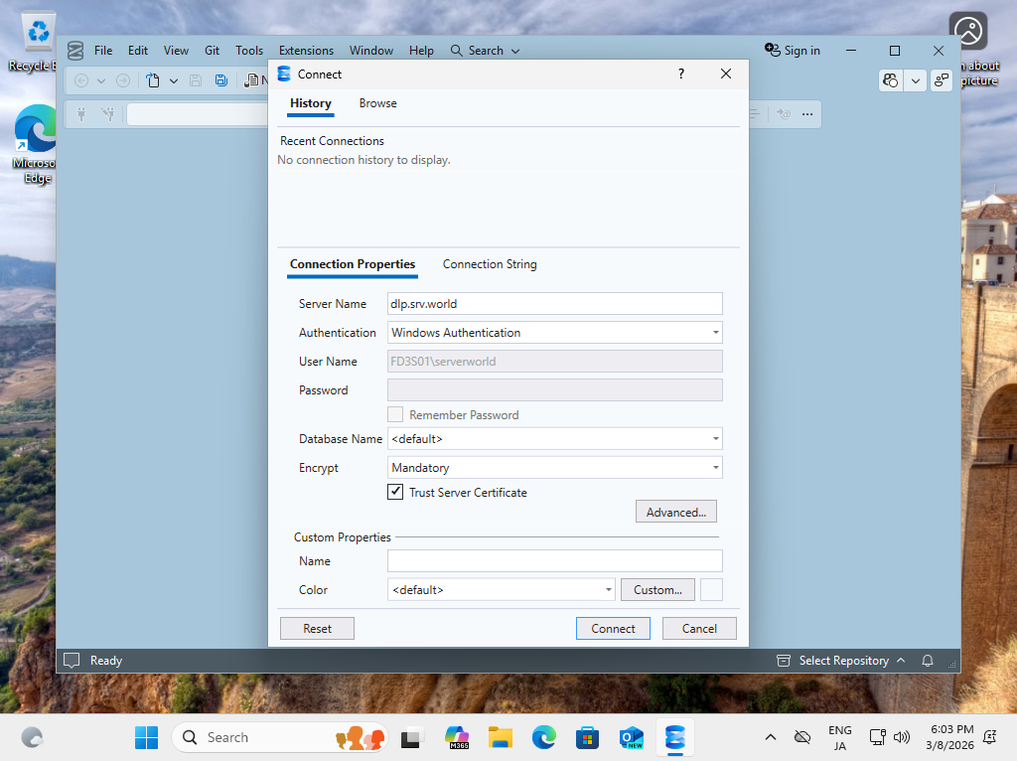Toggle the Remember Password checkbox

tap(395, 414)
